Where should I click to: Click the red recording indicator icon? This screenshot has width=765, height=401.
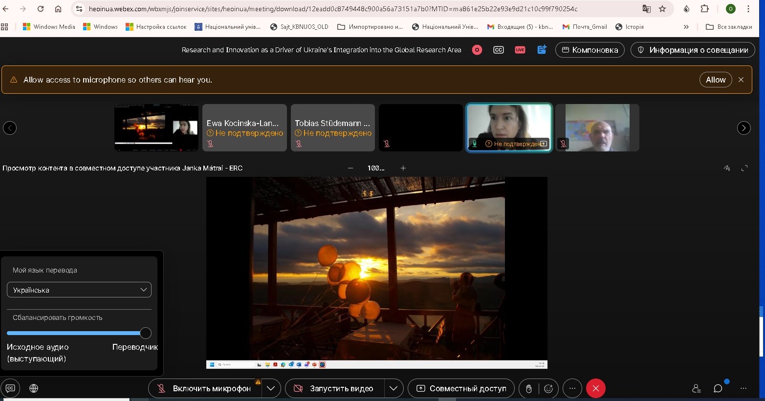tap(477, 50)
